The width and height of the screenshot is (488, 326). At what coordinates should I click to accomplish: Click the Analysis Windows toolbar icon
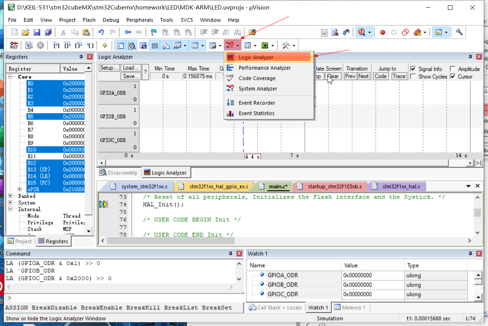click(230, 45)
